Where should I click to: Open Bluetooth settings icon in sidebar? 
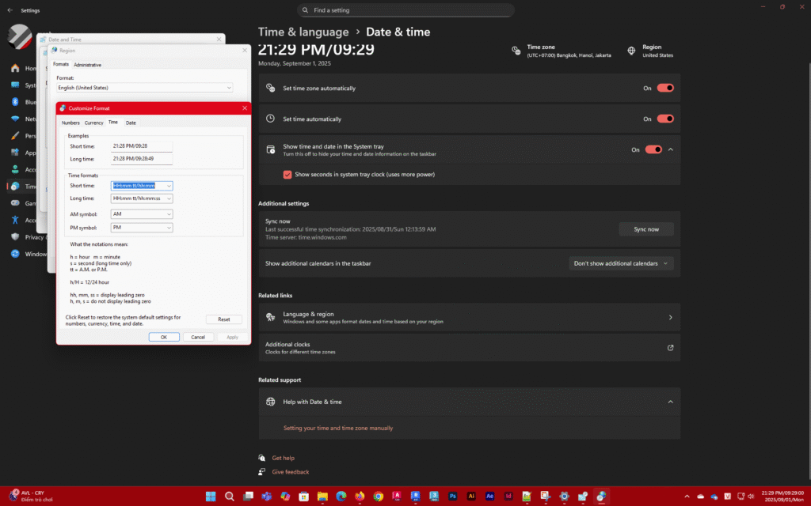(x=15, y=102)
